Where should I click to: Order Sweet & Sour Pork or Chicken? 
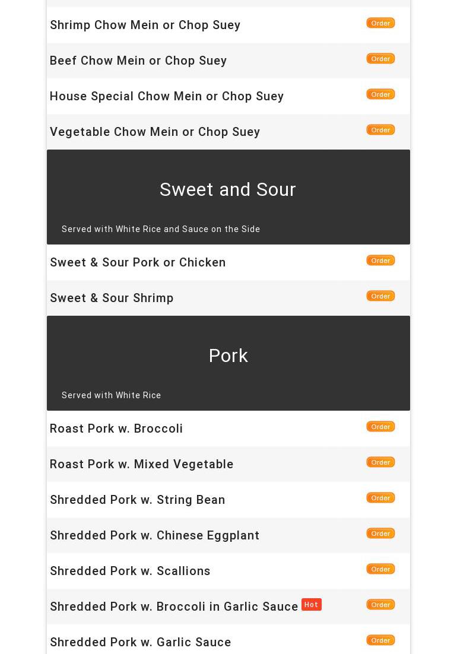click(380, 261)
